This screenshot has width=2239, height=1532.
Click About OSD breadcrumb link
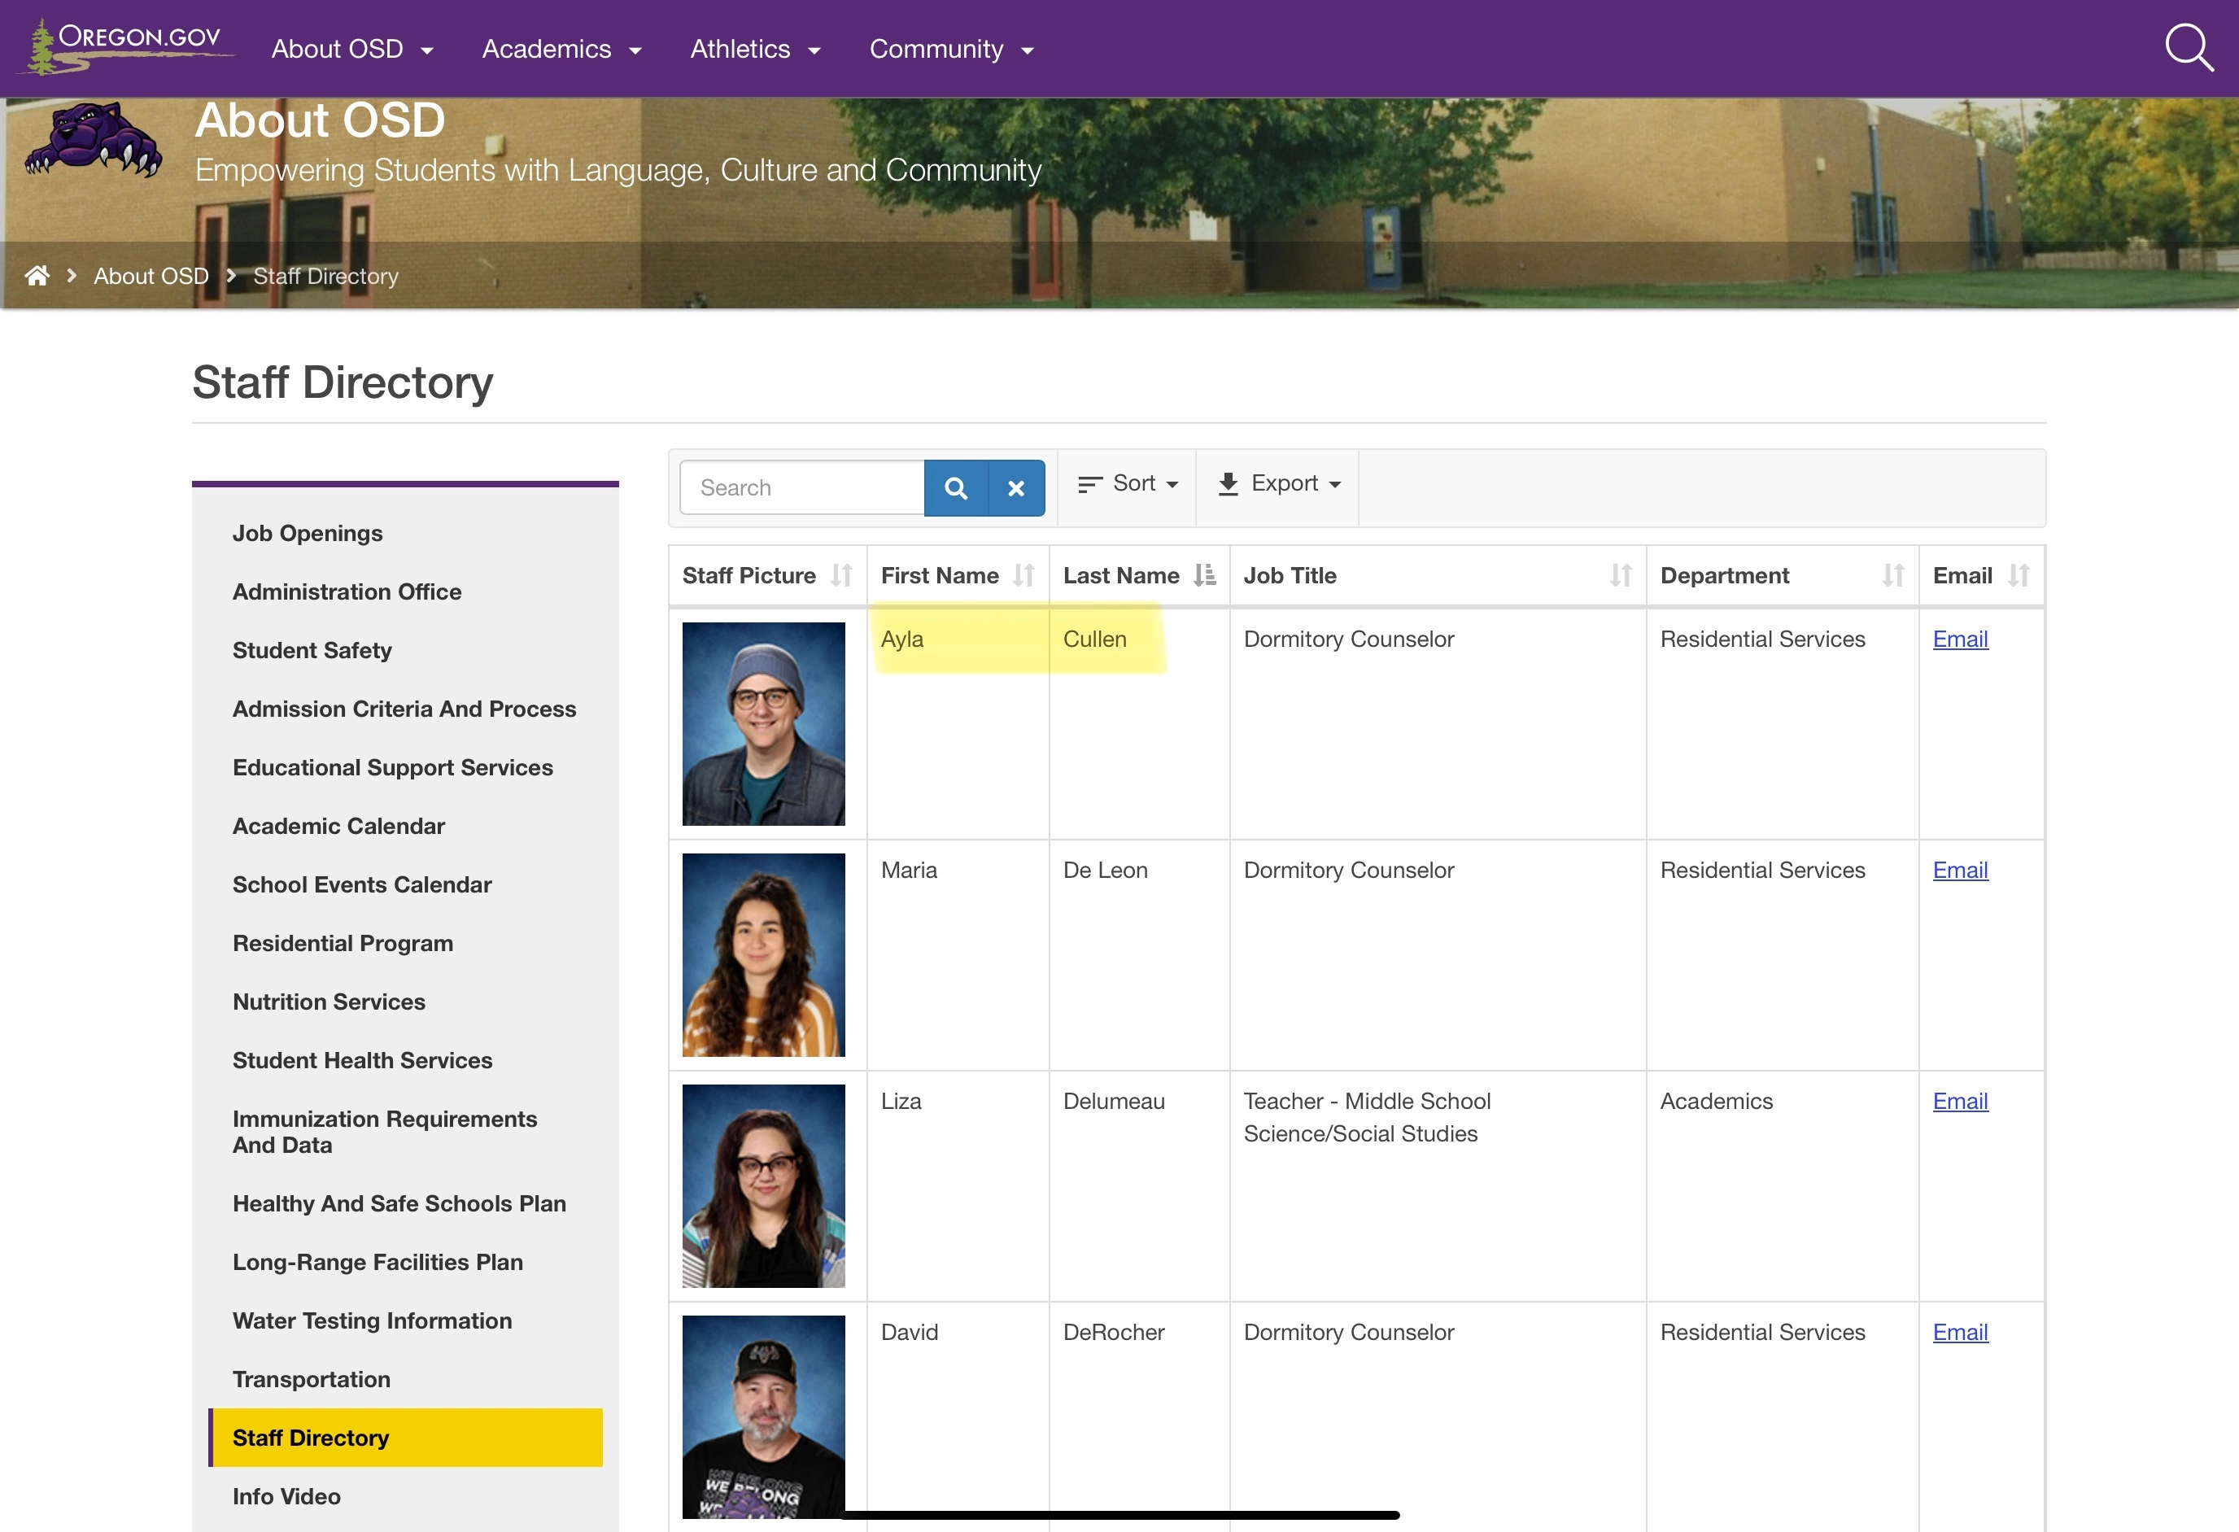tap(151, 277)
